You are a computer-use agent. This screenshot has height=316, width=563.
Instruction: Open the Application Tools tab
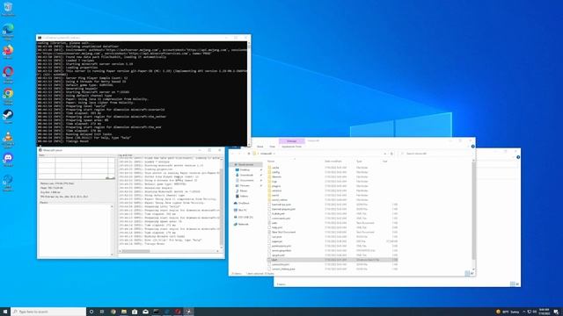point(291,147)
